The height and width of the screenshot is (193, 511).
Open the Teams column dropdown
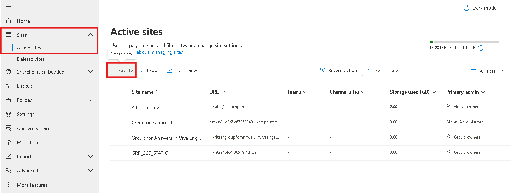(x=305, y=92)
